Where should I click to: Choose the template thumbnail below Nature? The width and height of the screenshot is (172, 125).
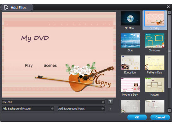155,106
